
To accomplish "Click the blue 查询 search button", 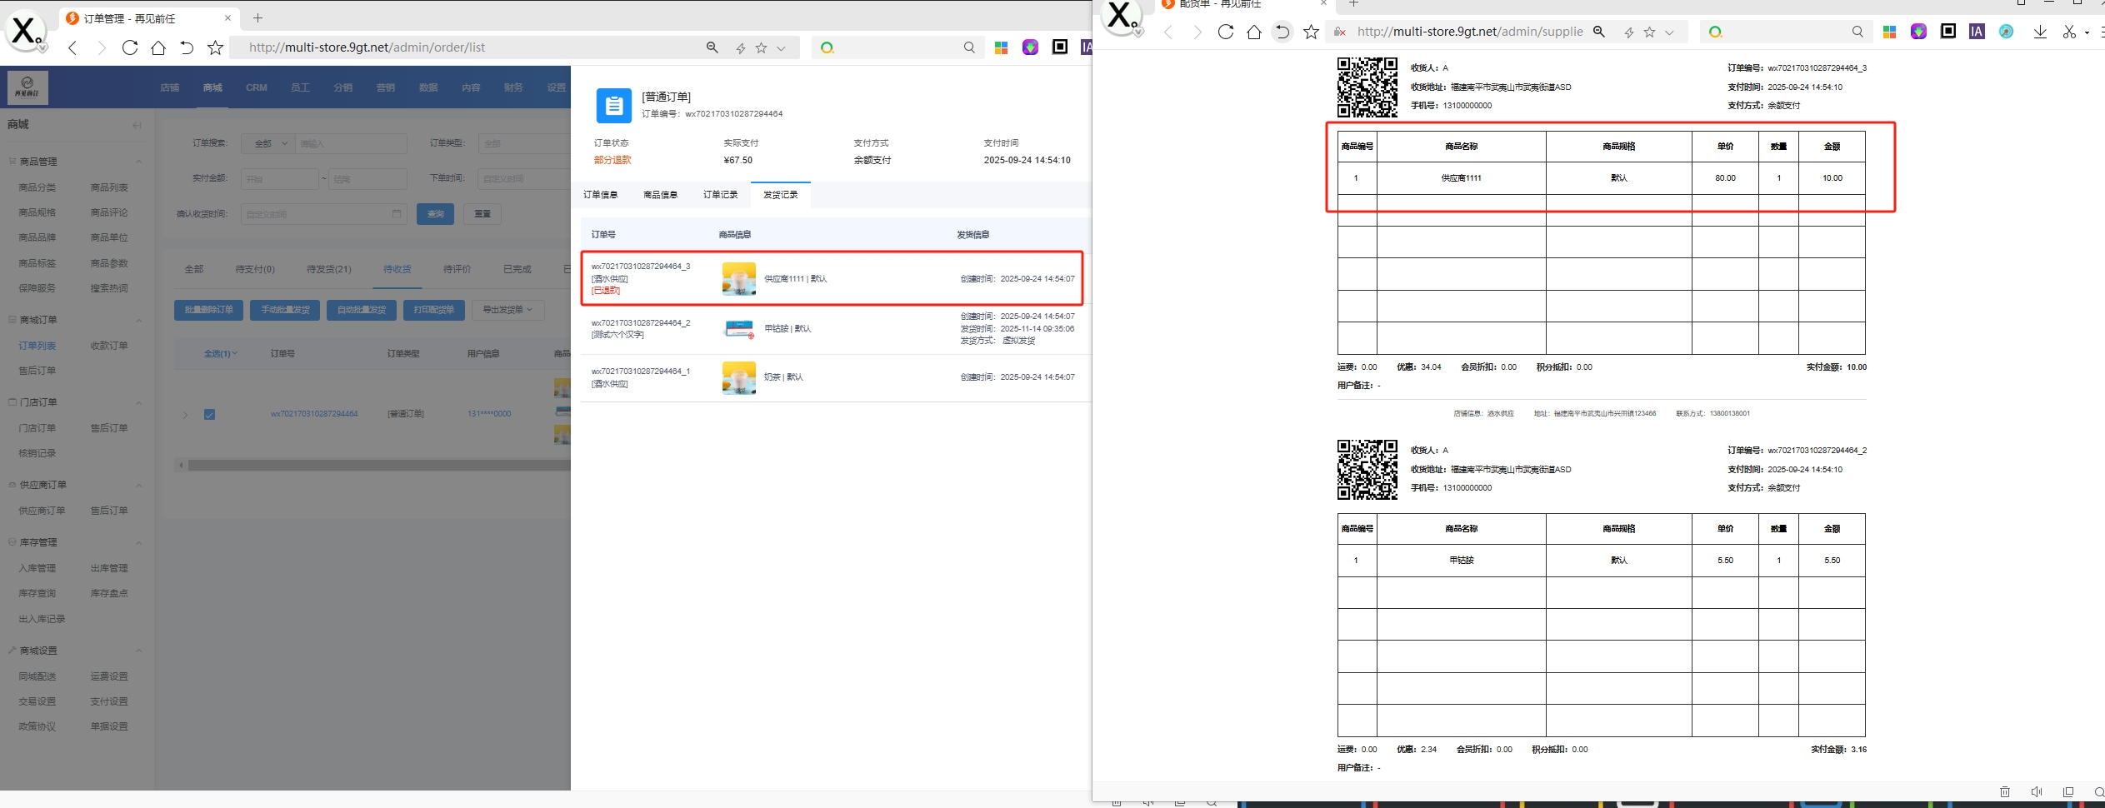I will tap(435, 214).
